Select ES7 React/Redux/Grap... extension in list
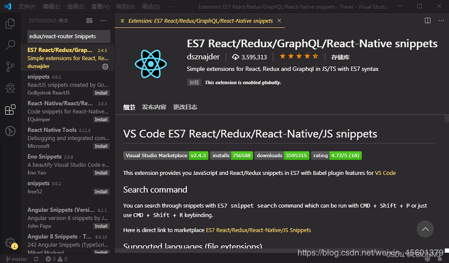The height and width of the screenshot is (263, 449). pos(68,58)
